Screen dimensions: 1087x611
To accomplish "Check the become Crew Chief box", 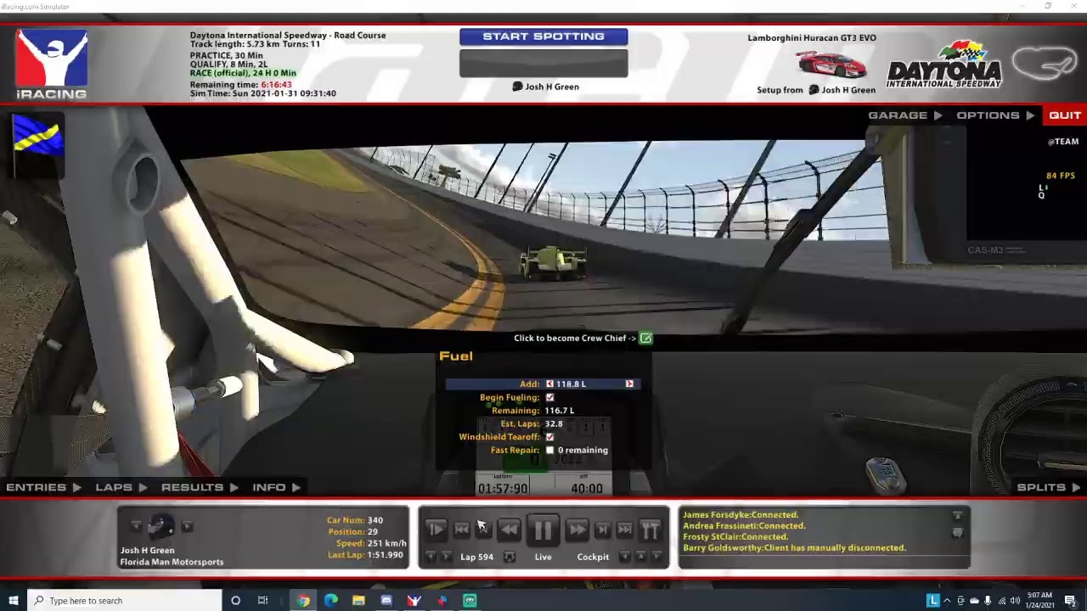I will click(646, 339).
